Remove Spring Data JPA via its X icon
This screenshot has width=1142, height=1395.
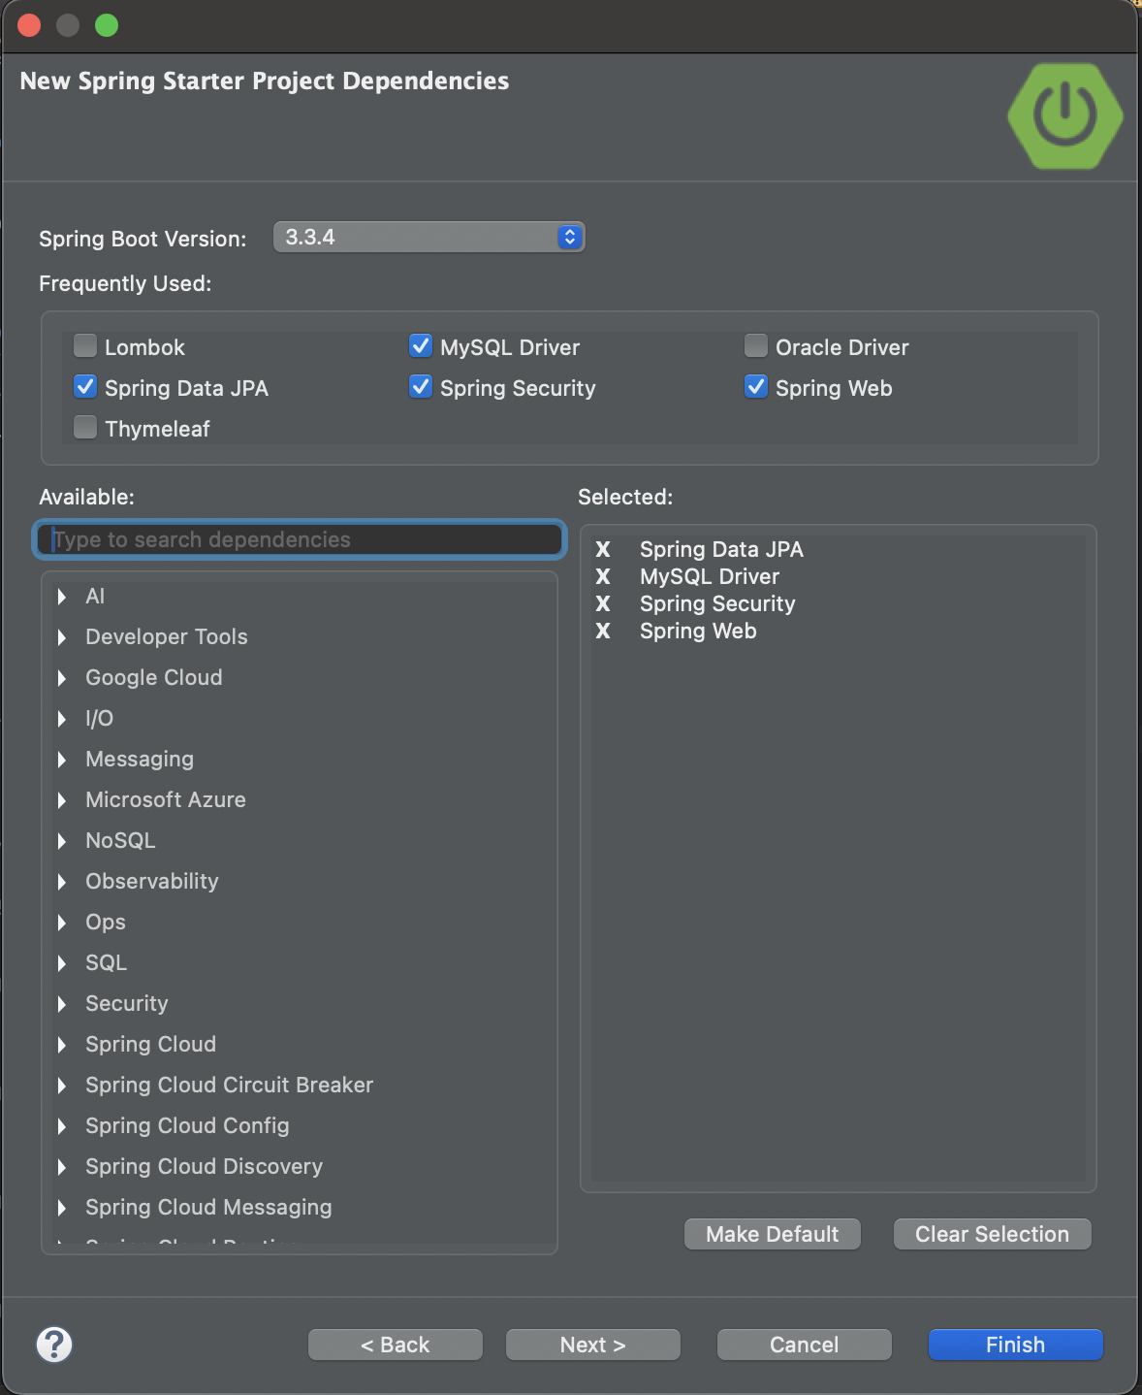tap(603, 549)
